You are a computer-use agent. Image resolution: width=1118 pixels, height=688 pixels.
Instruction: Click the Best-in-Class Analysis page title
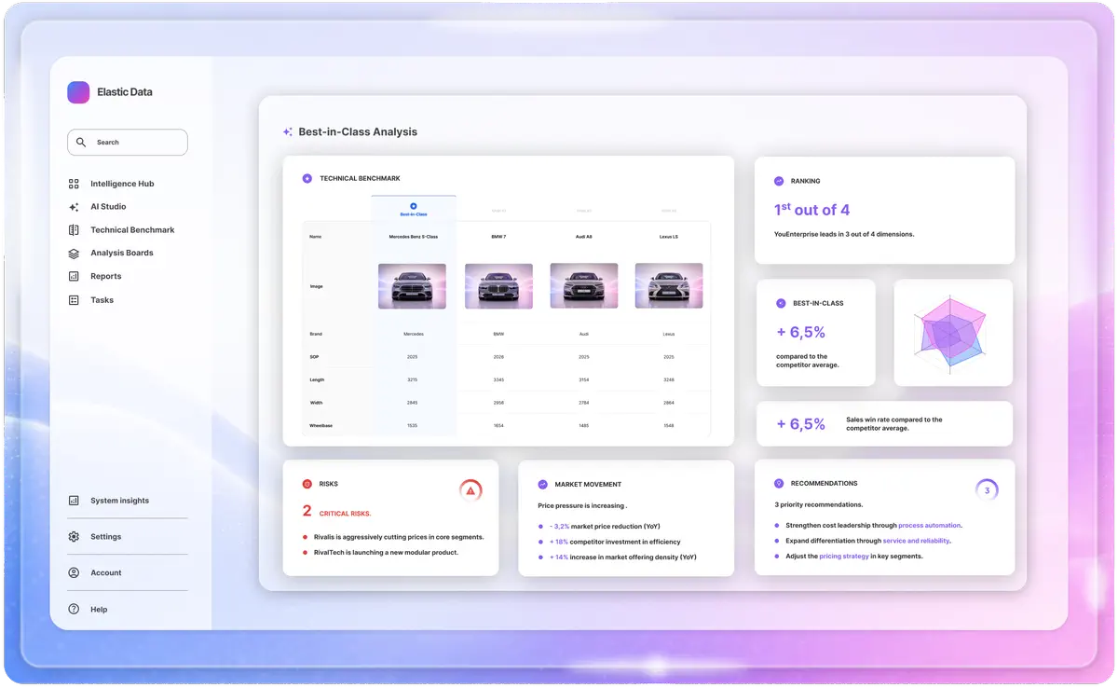(358, 131)
